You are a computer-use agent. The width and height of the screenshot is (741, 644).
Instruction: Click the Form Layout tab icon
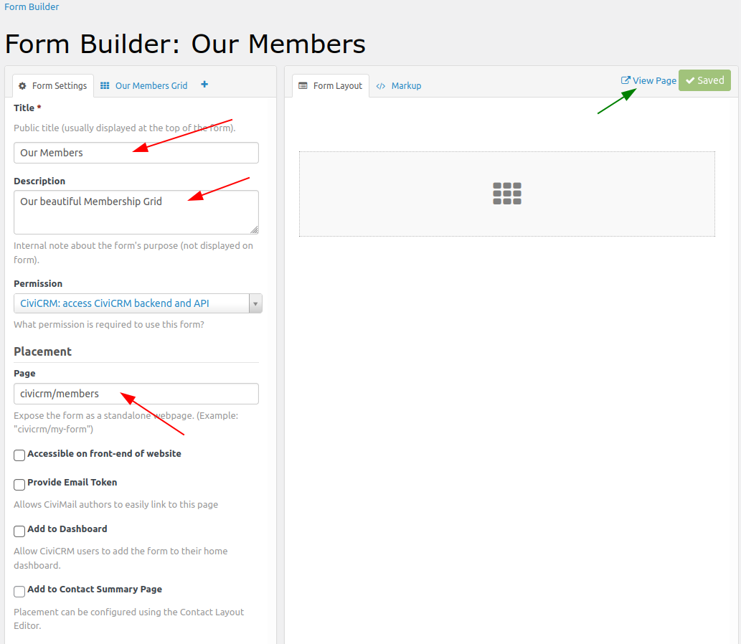tap(303, 85)
